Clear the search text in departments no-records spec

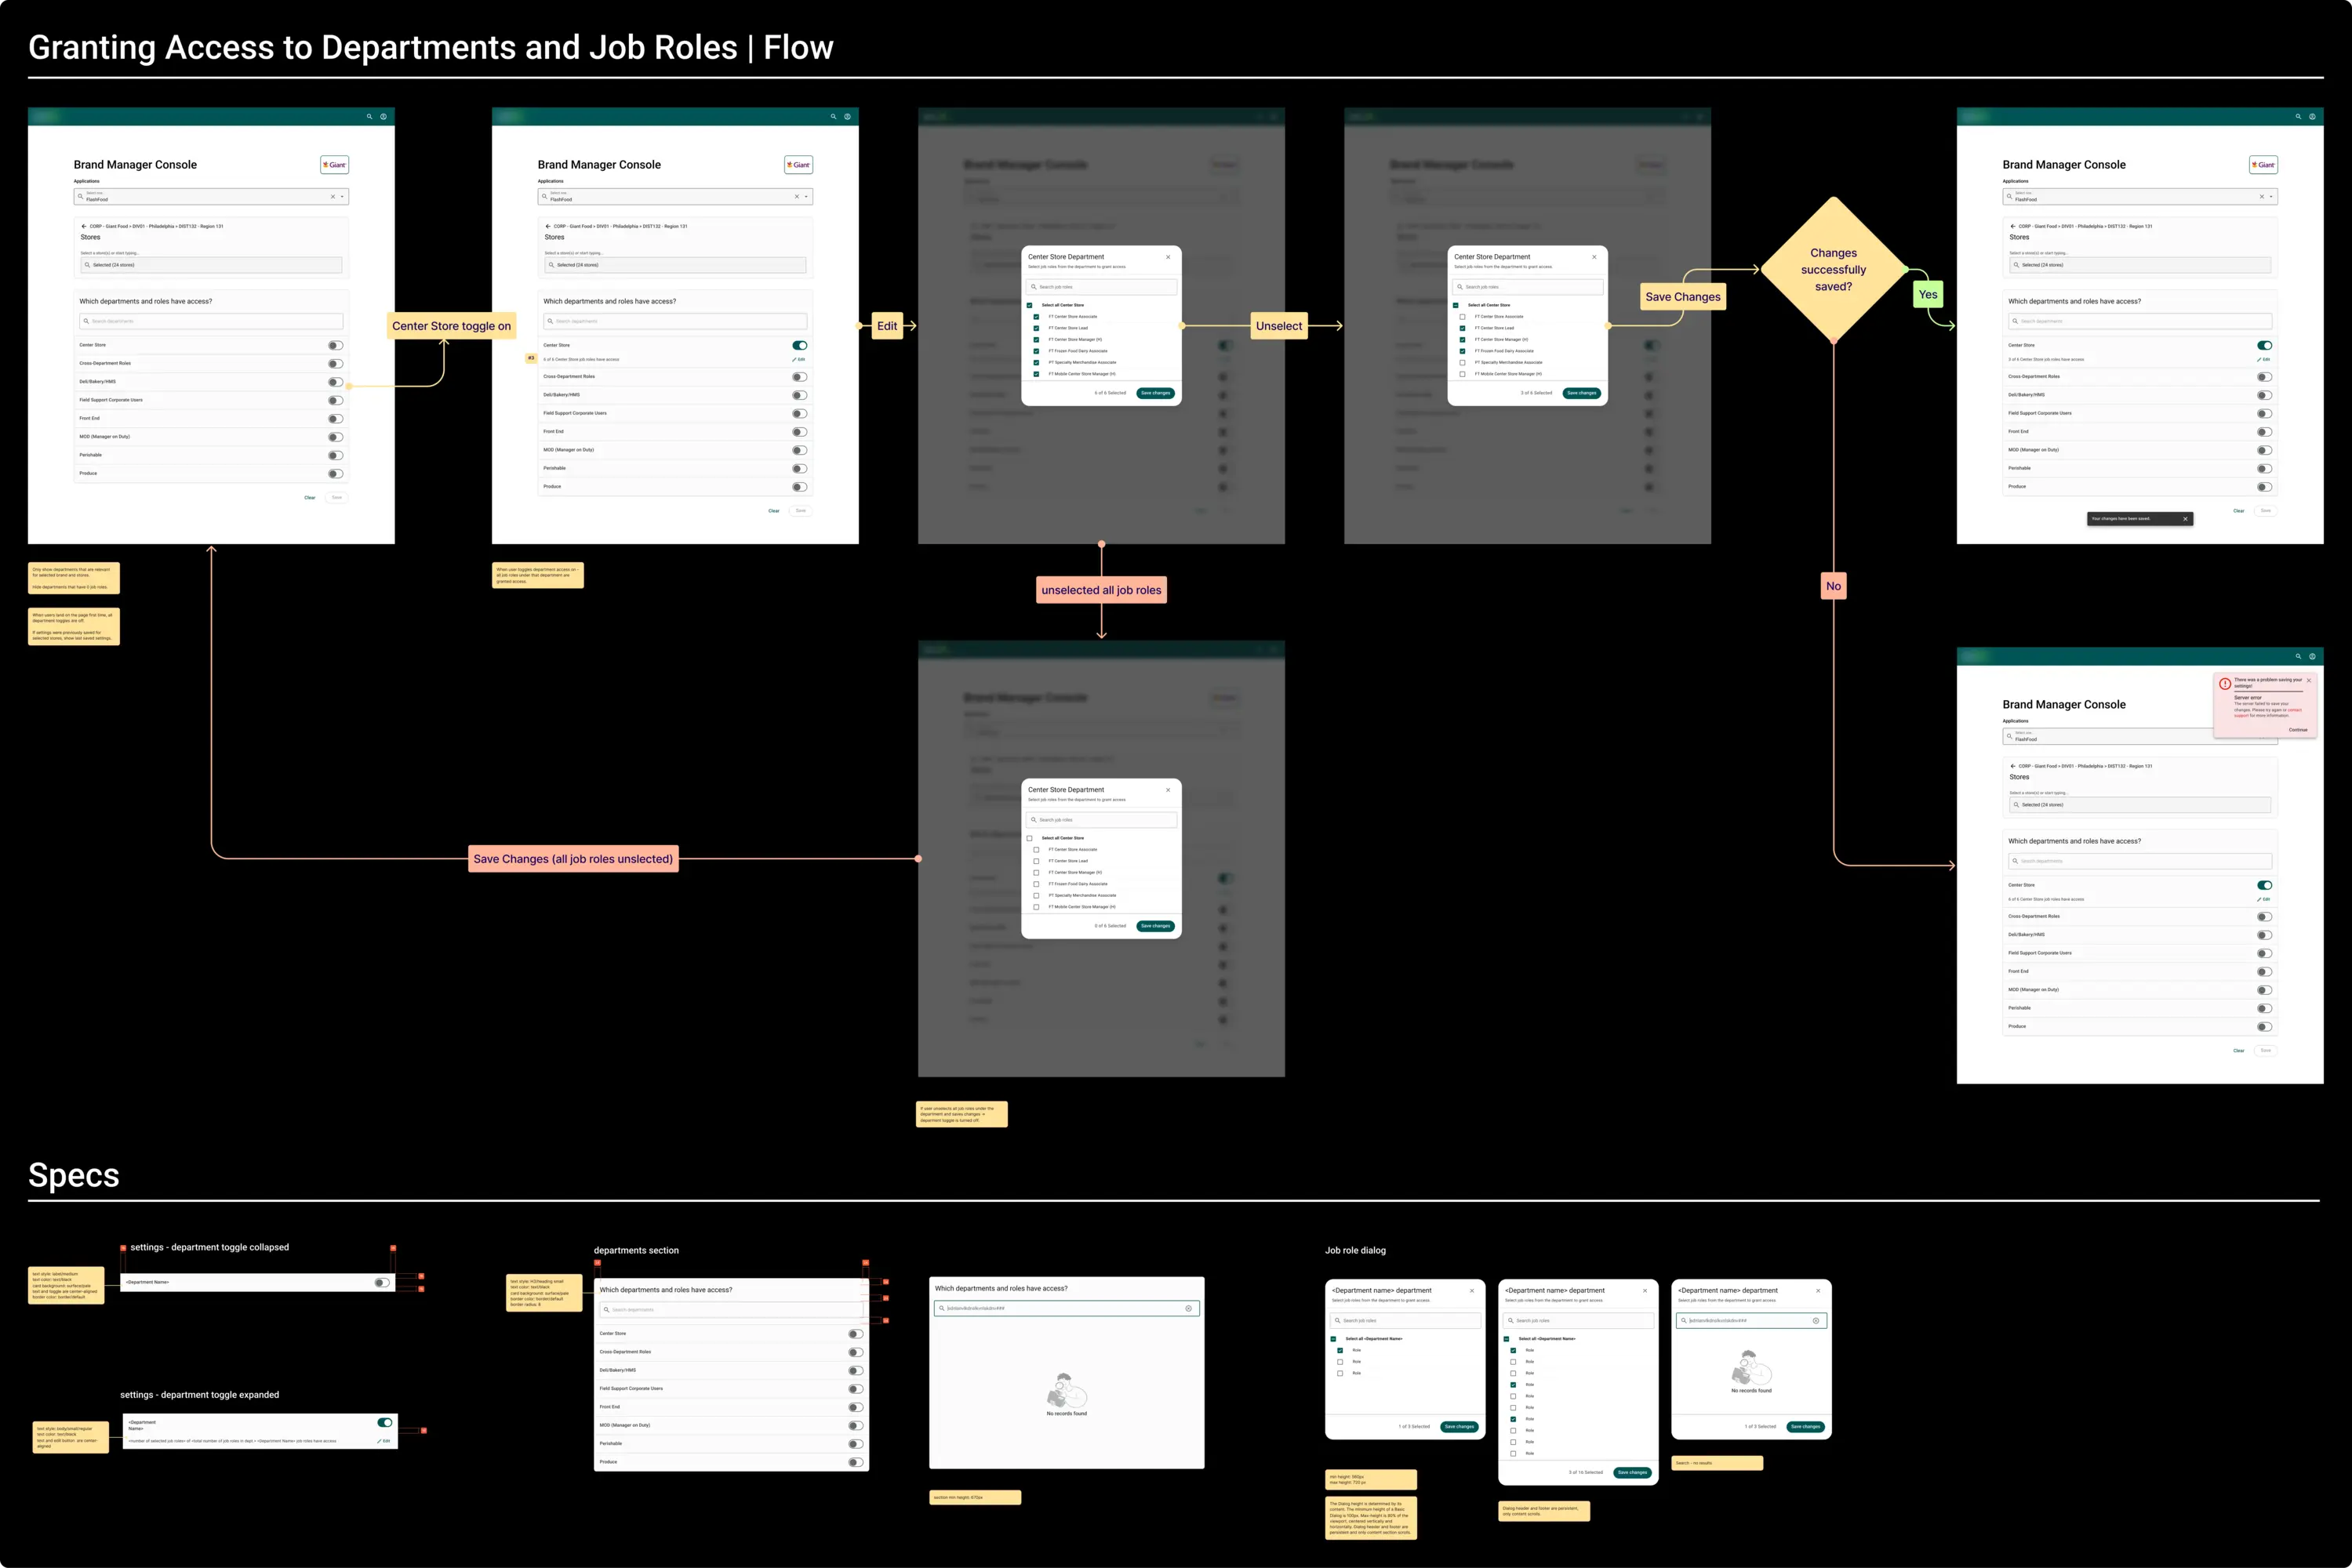1188,1308
